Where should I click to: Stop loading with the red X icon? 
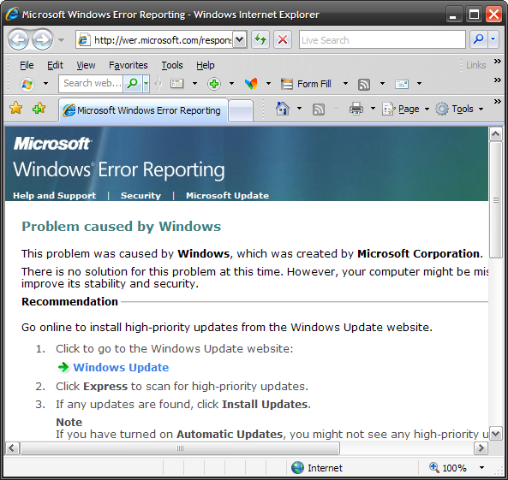coord(283,40)
